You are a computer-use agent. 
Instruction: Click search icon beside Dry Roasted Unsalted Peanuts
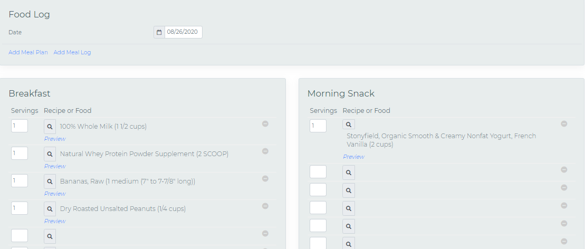tap(50, 209)
